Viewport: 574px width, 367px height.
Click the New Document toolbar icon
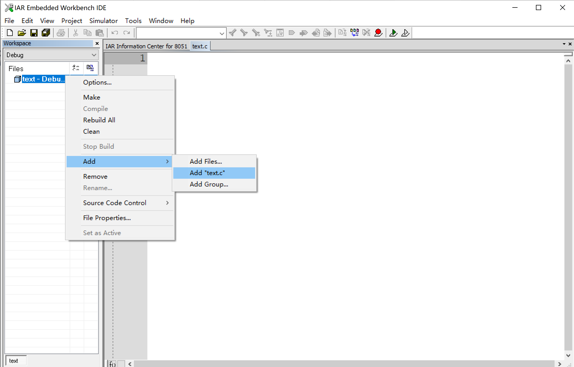pos(10,33)
